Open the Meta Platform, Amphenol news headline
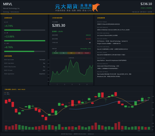 (112, 61)
